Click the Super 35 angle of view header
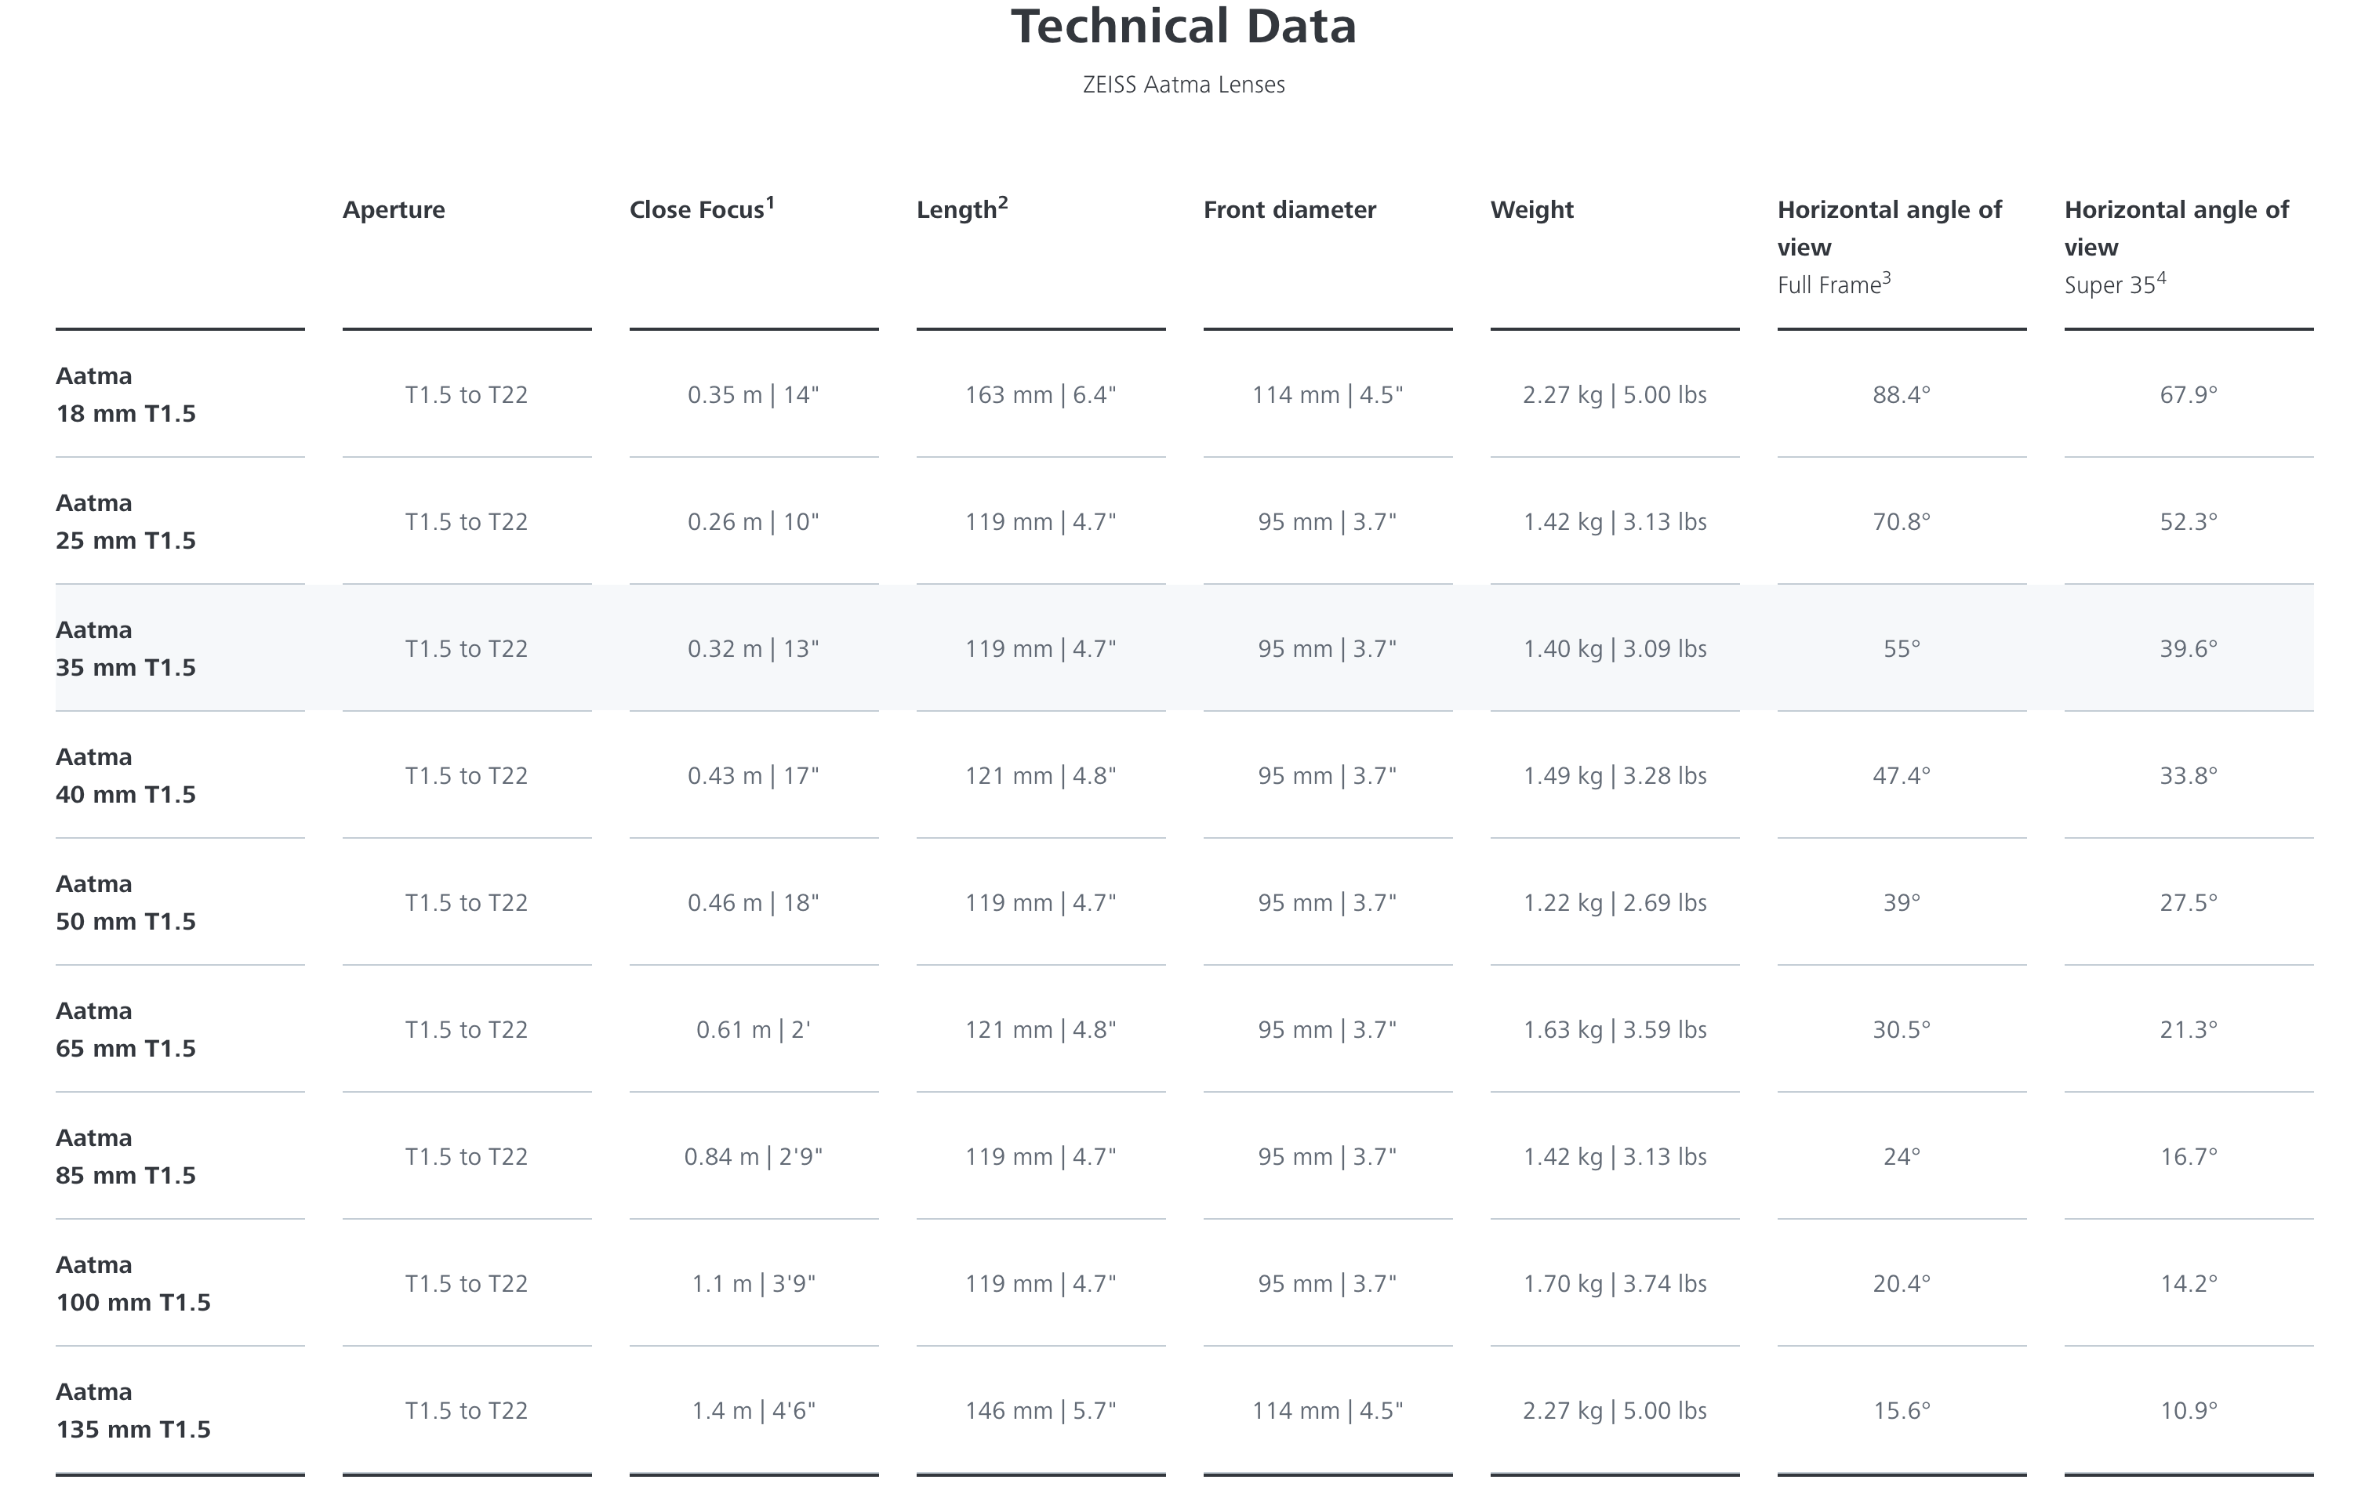The height and width of the screenshot is (1505, 2354). 2176,246
